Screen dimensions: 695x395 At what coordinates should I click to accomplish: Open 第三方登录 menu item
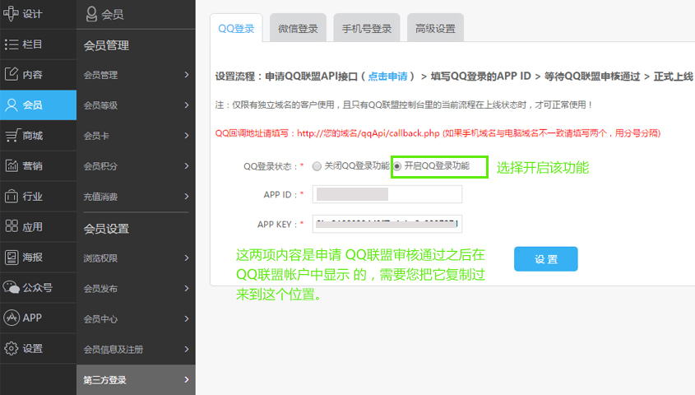click(136, 380)
